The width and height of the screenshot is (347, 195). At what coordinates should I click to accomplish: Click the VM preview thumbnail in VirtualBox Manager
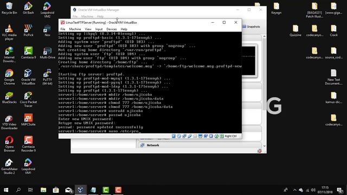249,61
